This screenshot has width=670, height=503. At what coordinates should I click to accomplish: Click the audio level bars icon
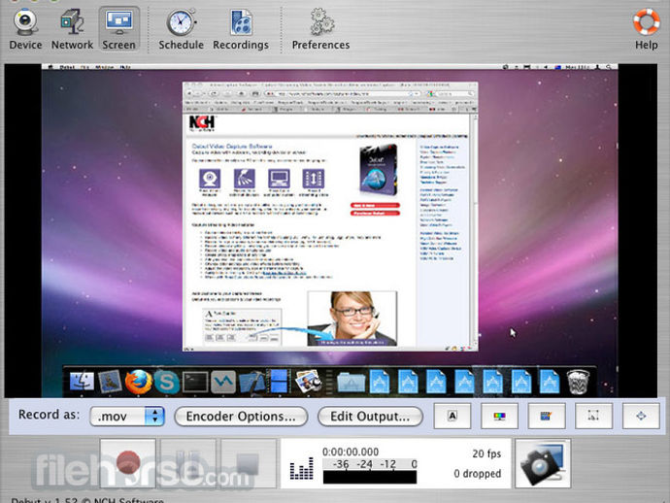(x=301, y=469)
